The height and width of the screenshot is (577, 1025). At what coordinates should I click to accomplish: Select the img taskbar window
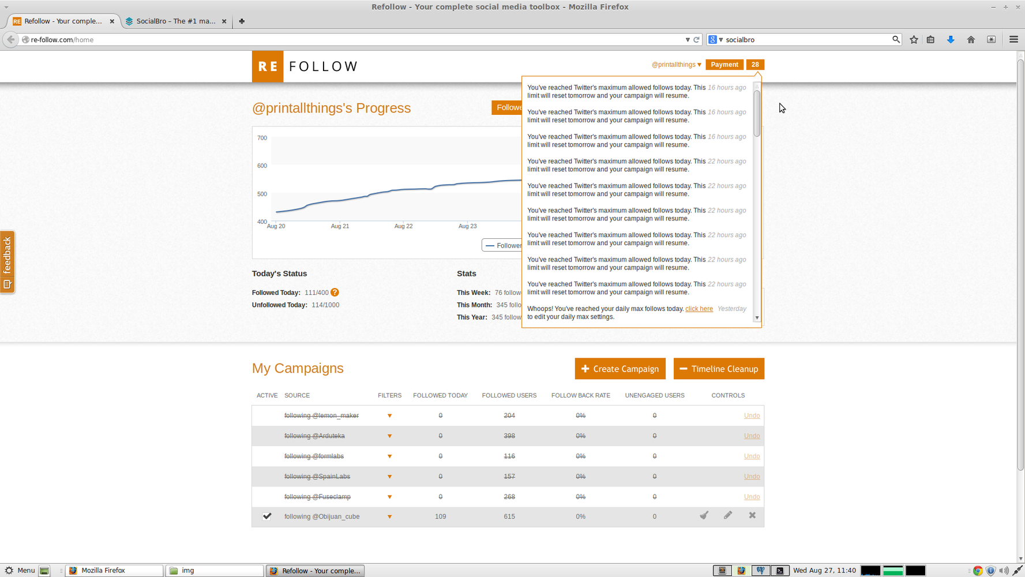214,571
